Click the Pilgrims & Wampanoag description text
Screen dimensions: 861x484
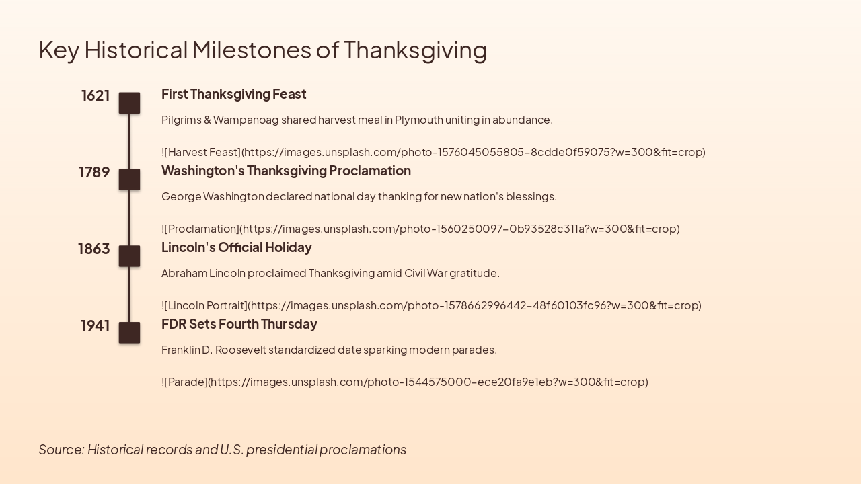tap(357, 120)
